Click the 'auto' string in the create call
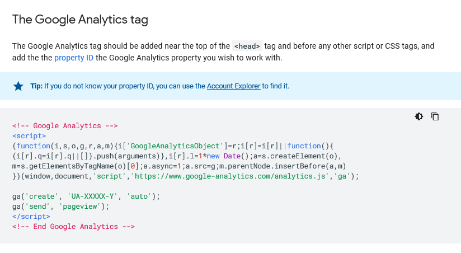This screenshot has width=461, height=253. pyautogui.click(x=139, y=196)
